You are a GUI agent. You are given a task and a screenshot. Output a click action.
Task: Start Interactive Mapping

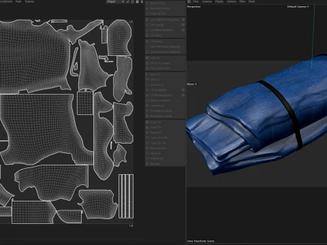click(165, 47)
